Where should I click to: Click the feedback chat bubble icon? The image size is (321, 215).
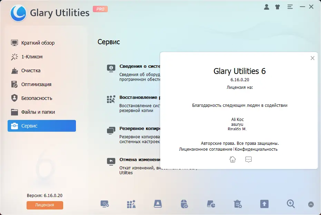click(x=248, y=159)
